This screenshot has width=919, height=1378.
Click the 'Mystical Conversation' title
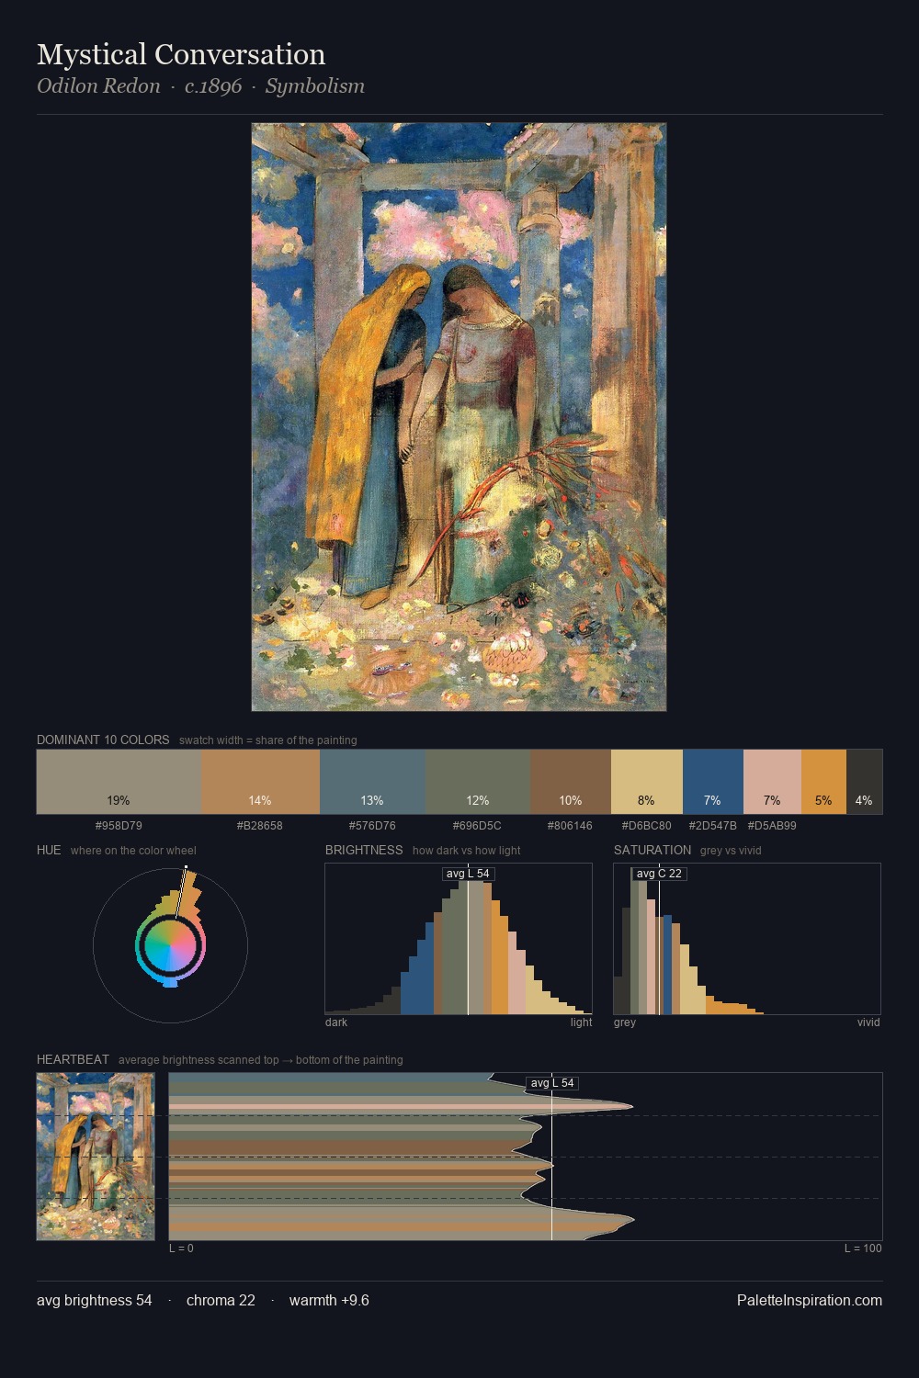click(181, 54)
